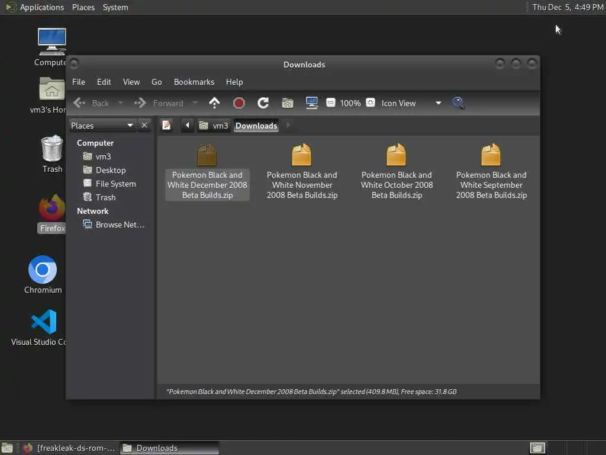606x455 pixels.
Task: Click the Forward navigation button
Action: pyautogui.click(x=159, y=103)
